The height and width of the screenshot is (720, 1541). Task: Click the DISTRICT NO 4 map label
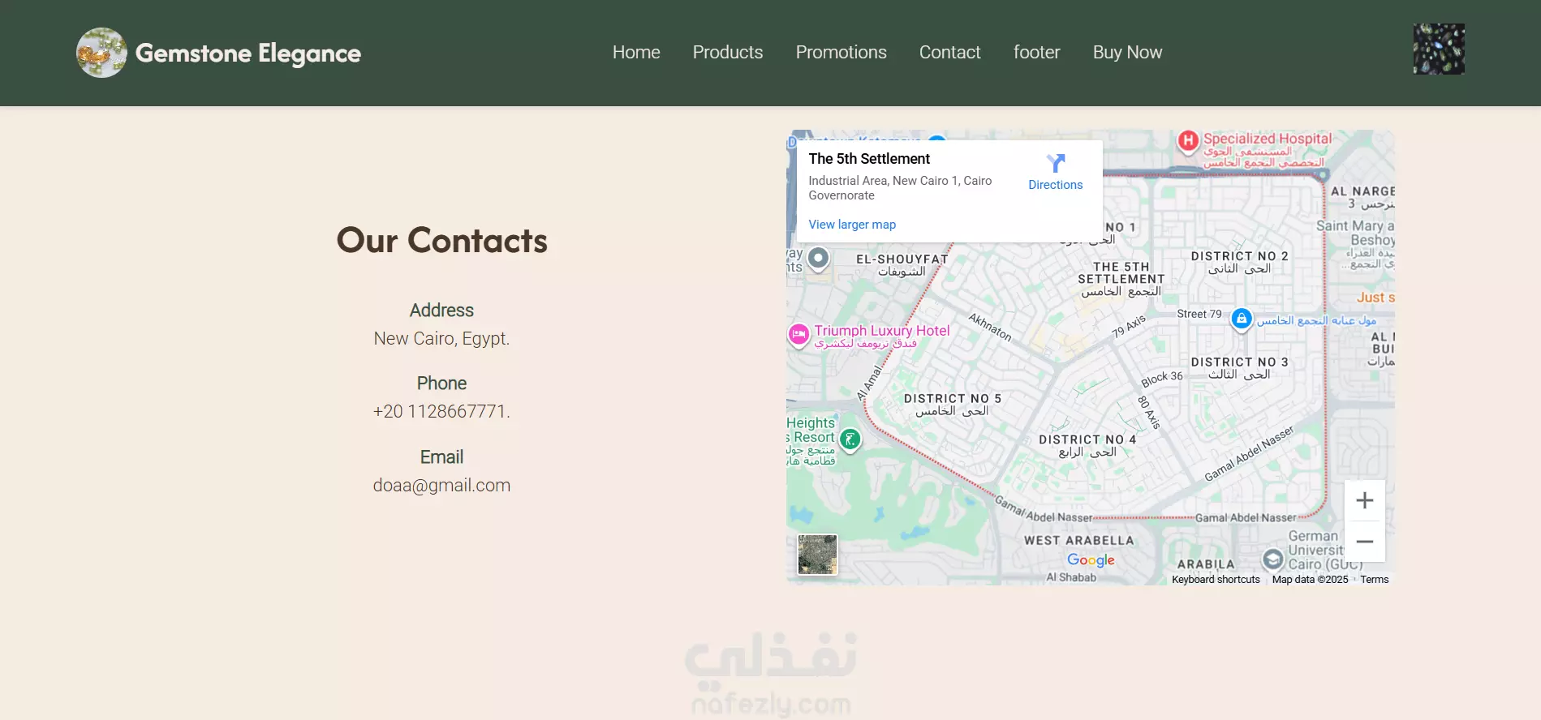click(1087, 439)
